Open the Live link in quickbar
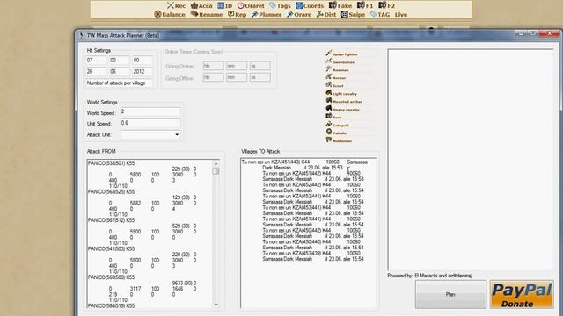Image resolution: width=563 pixels, height=316 pixels. click(x=401, y=15)
